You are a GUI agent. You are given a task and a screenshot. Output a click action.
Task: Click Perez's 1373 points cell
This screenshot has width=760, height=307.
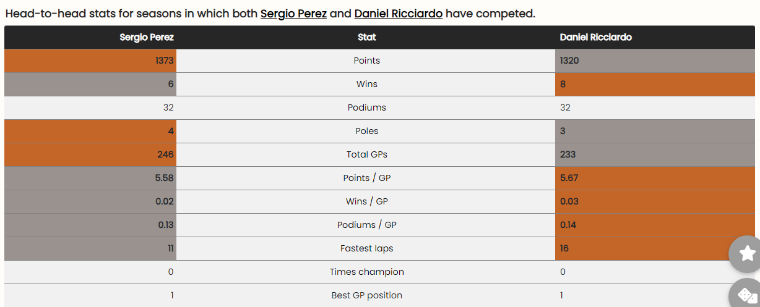[x=90, y=61]
